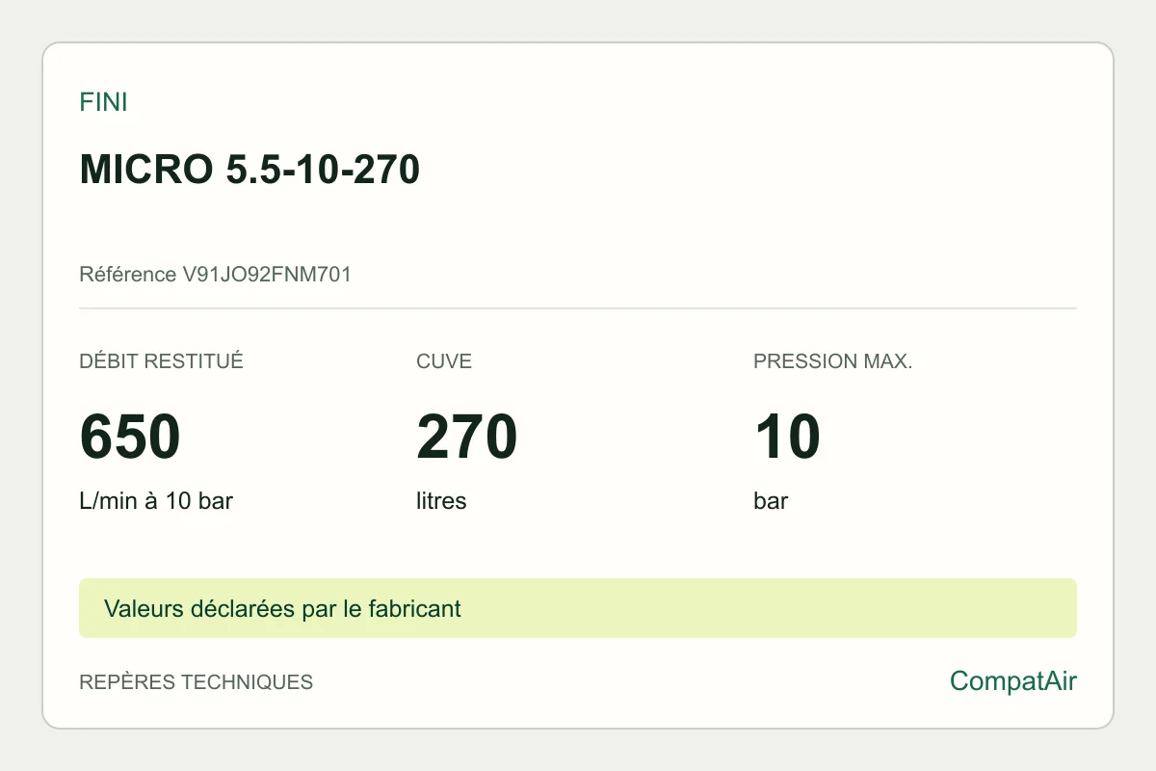Click the L/min à 10 bar unit text
The image size is (1156, 771).
pos(156,501)
